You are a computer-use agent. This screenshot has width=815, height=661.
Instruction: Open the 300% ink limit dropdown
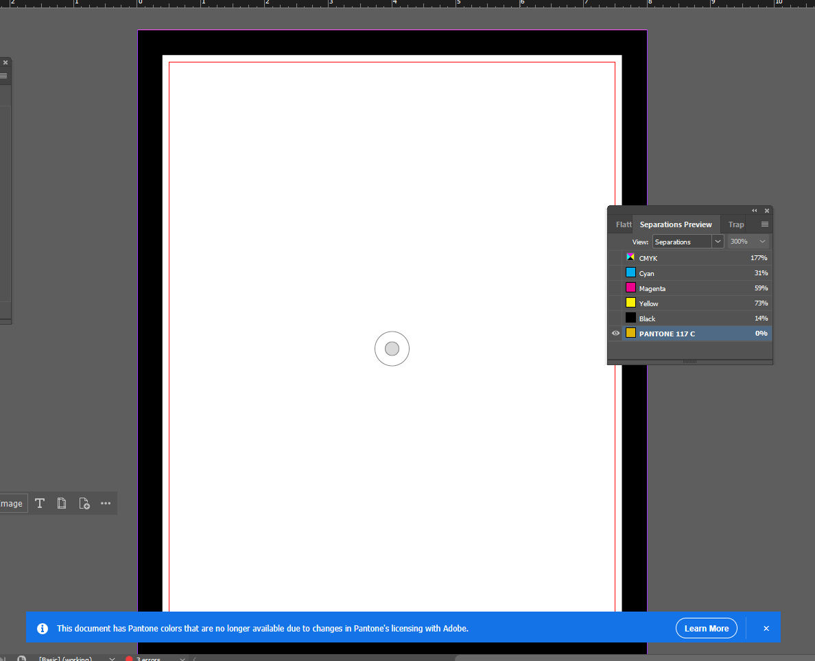click(x=748, y=242)
